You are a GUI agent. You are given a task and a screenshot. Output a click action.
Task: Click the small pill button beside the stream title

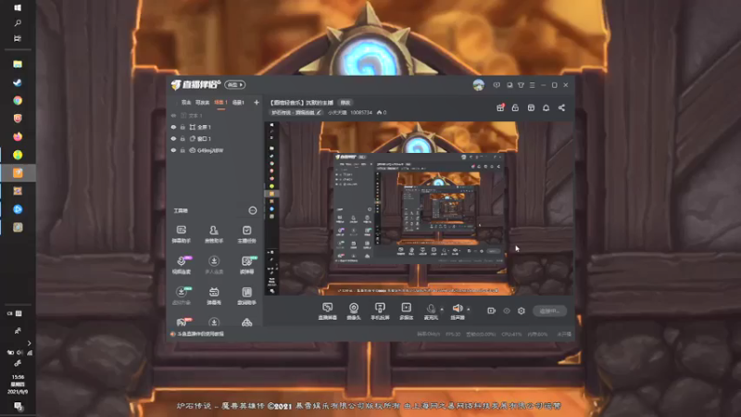point(345,103)
